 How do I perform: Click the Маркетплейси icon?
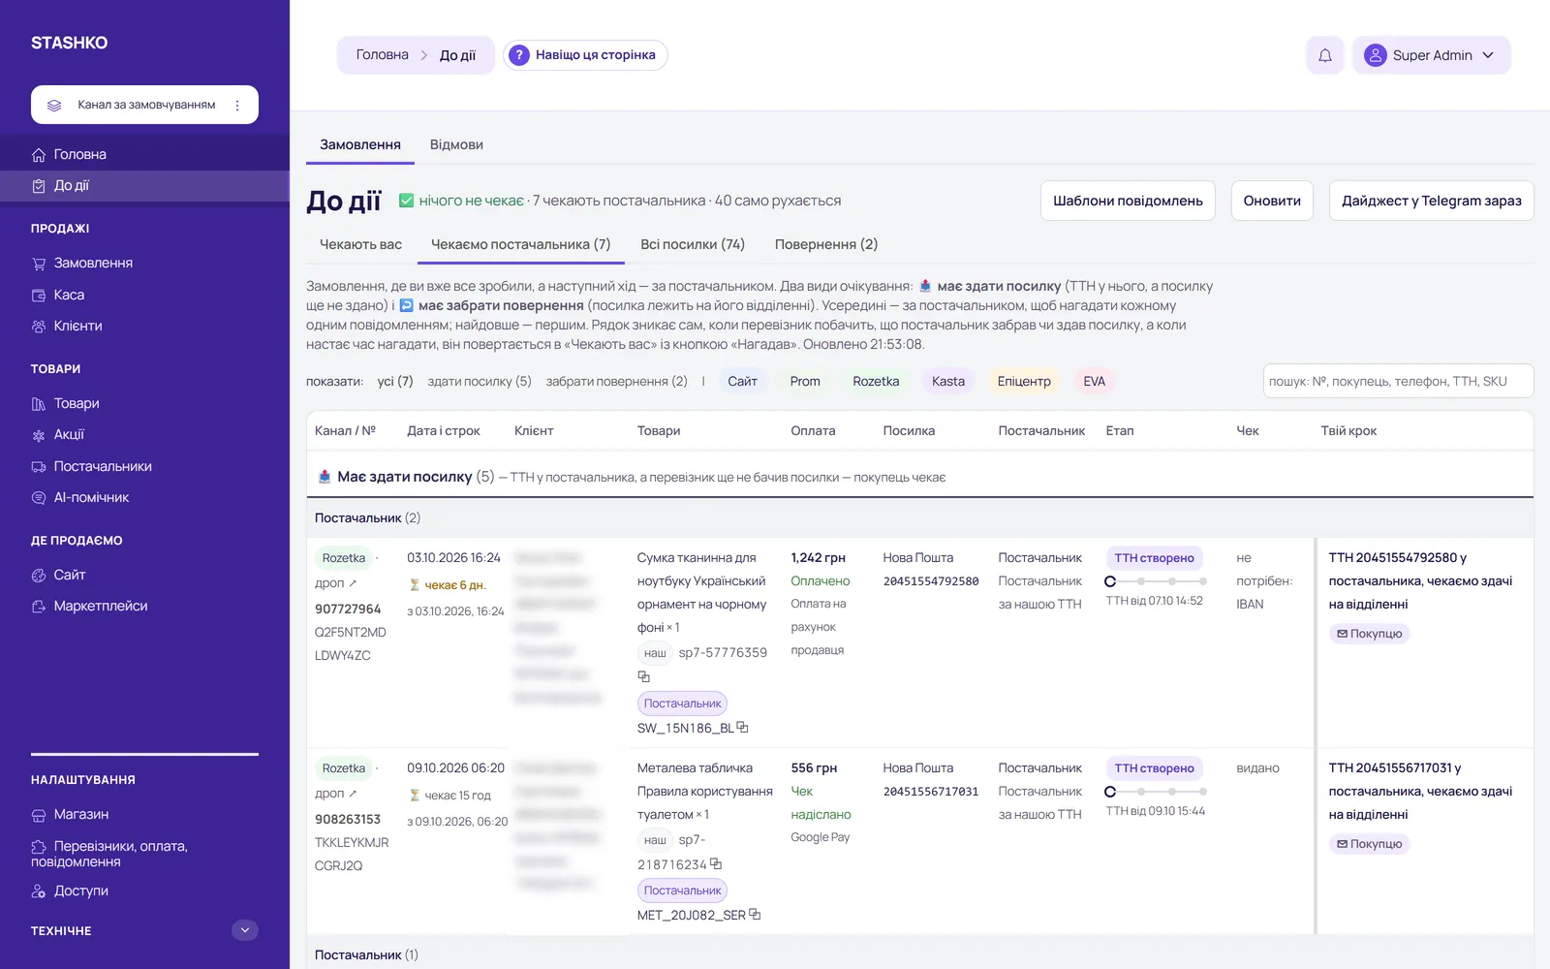point(39,607)
